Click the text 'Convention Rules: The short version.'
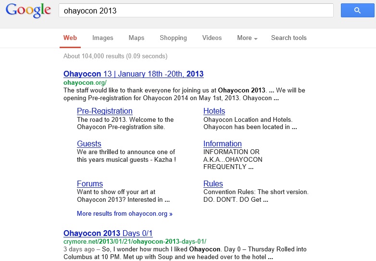Viewport: 376px width, 261px height. pos(256,192)
